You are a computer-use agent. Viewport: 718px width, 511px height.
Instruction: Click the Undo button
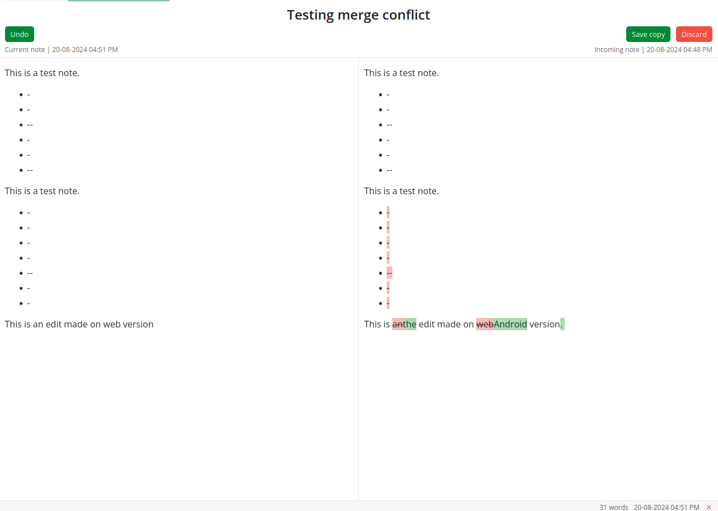coord(20,34)
